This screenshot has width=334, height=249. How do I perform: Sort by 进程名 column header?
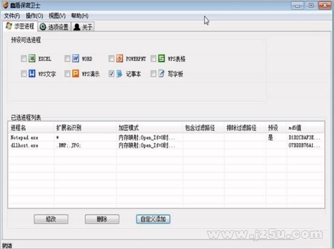(31, 128)
